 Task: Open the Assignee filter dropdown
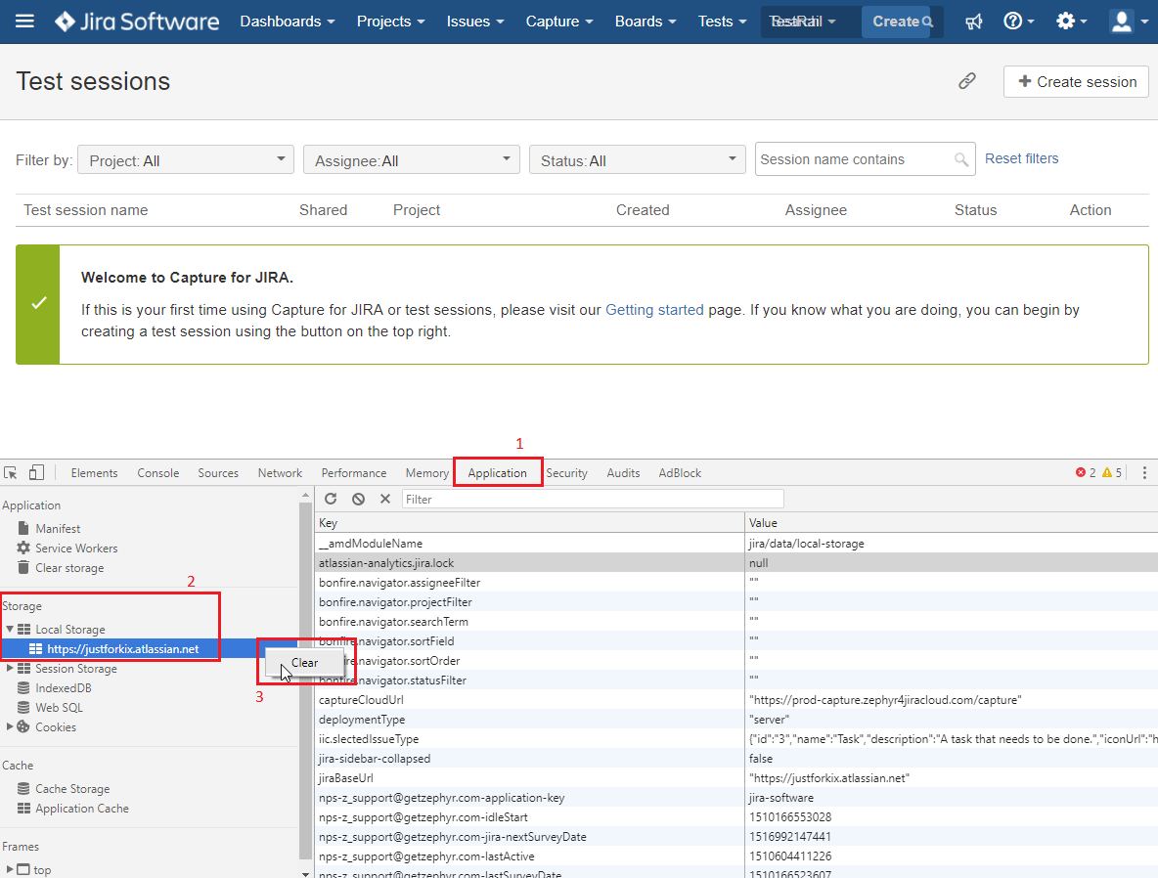[x=412, y=160]
